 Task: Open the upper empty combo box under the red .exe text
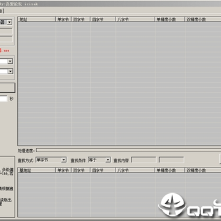tap(6, 61)
